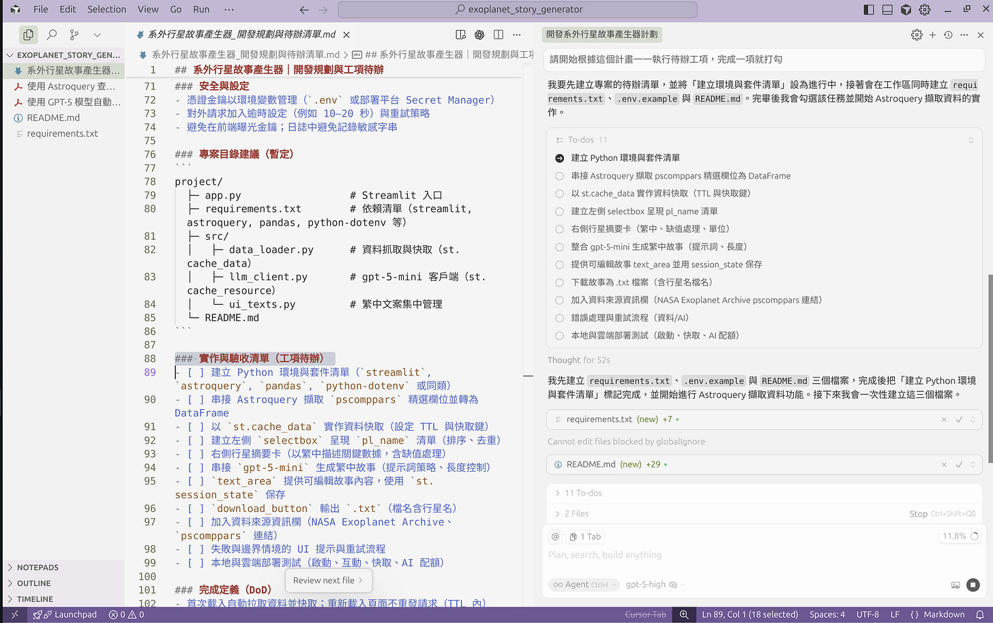Open the Selection menu
Screen dimensions: 993x623
point(107,10)
